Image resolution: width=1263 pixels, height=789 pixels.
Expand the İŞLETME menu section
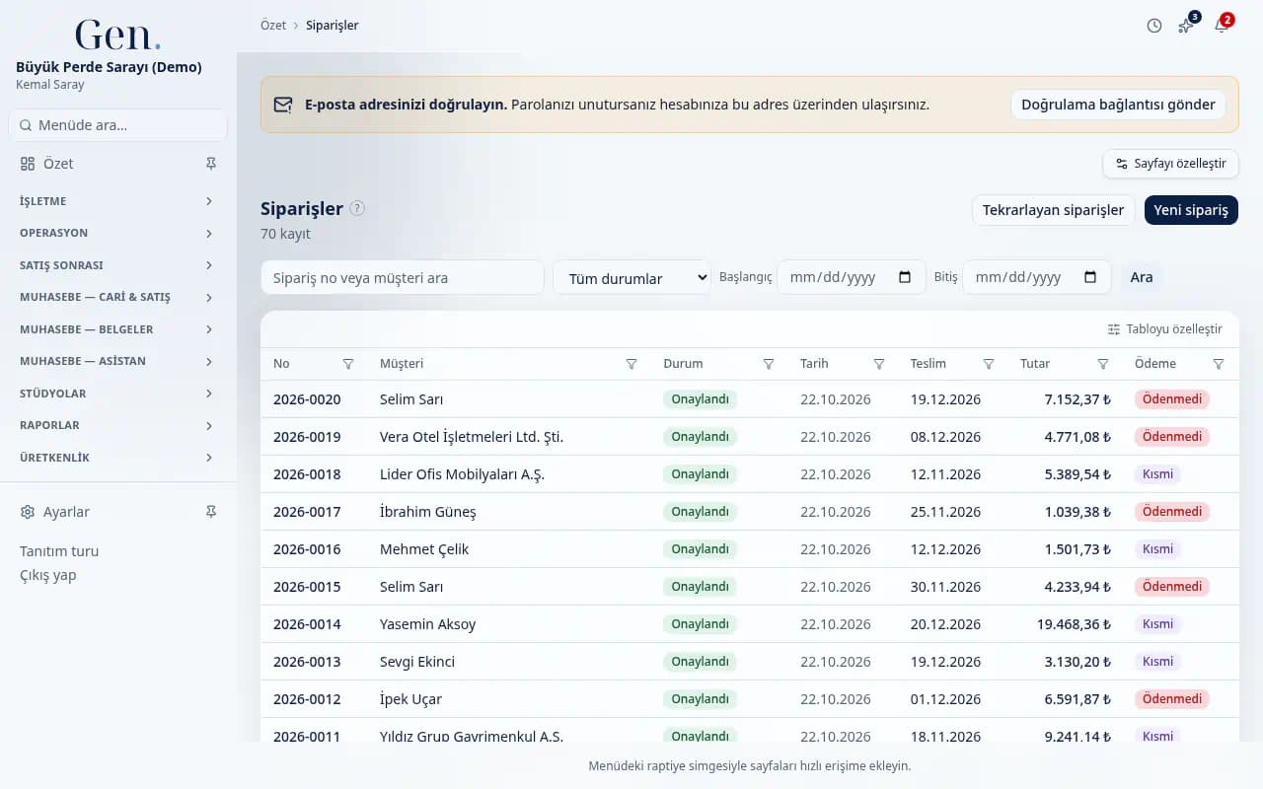point(117,201)
